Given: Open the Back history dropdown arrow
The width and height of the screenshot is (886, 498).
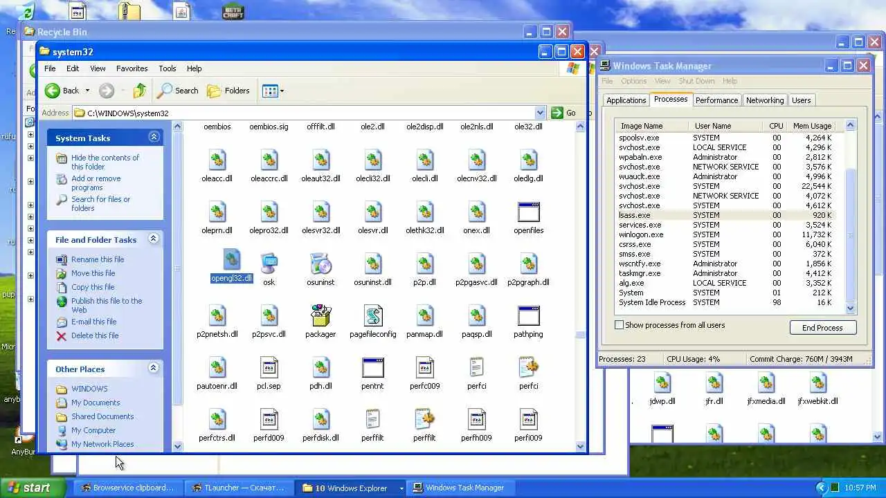Looking at the screenshot, I should [87, 91].
